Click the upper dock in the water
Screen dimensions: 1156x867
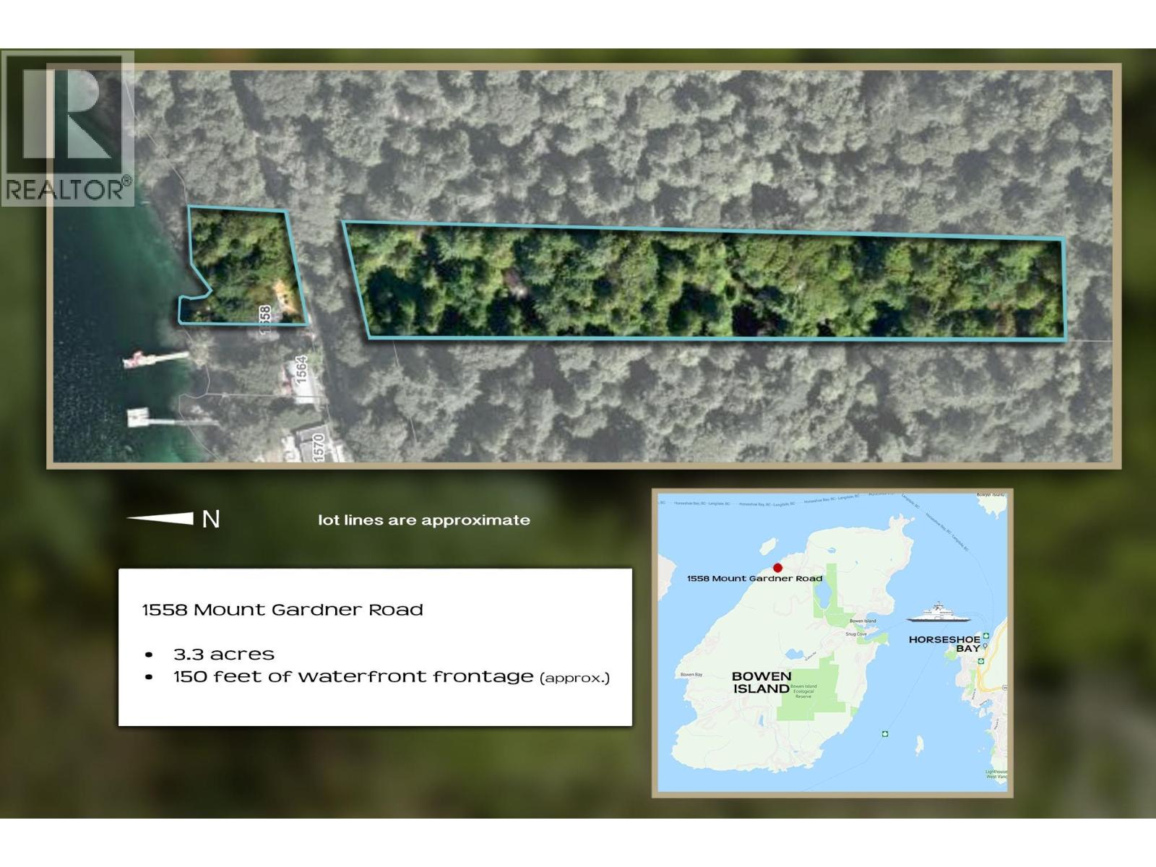pyautogui.click(x=155, y=358)
